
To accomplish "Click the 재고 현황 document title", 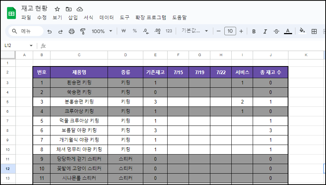I will (x=34, y=8).
